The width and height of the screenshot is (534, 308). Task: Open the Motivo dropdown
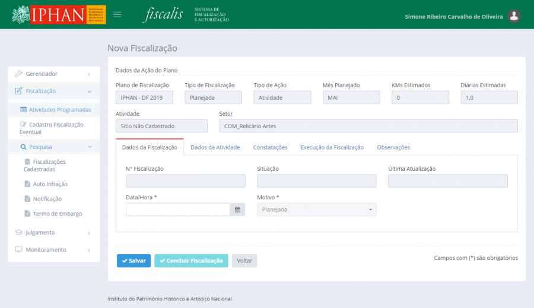(316, 209)
